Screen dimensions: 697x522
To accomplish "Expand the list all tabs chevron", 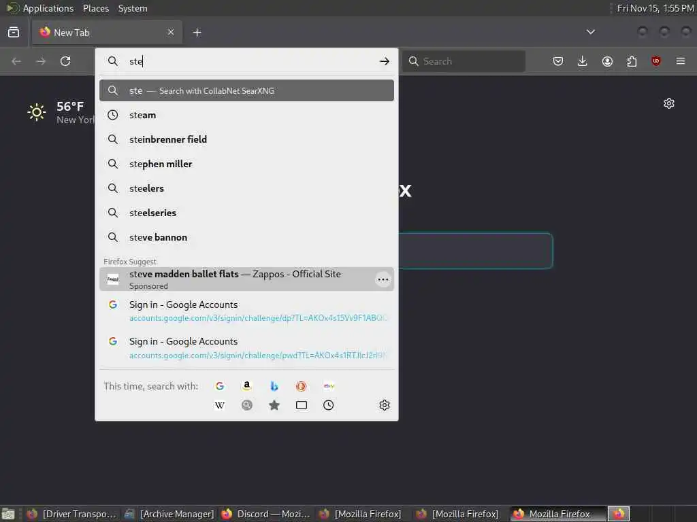I will tap(590, 32).
